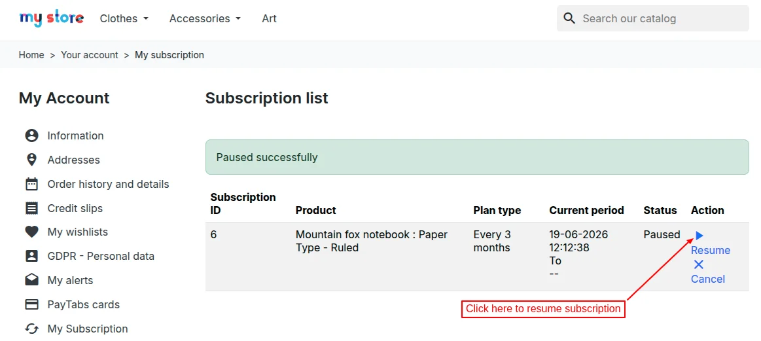Click the Every 3 months cell

(492, 242)
